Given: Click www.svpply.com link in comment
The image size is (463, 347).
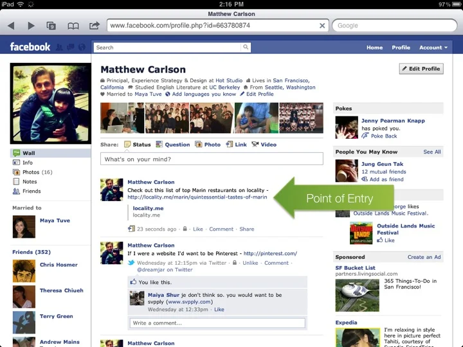Looking at the screenshot, I should coord(189,302).
